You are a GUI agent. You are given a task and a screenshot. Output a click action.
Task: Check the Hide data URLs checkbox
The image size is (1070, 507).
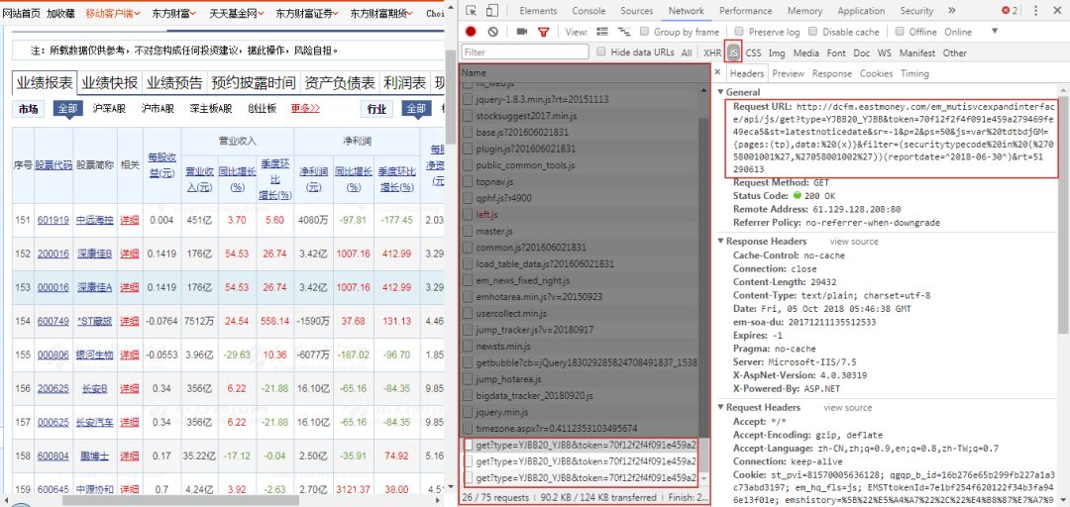601,51
